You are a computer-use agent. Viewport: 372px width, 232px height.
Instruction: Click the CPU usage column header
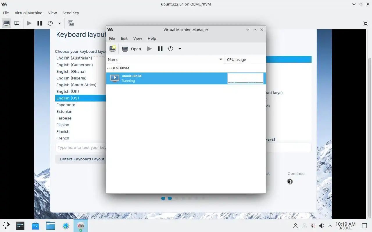coord(245,59)
